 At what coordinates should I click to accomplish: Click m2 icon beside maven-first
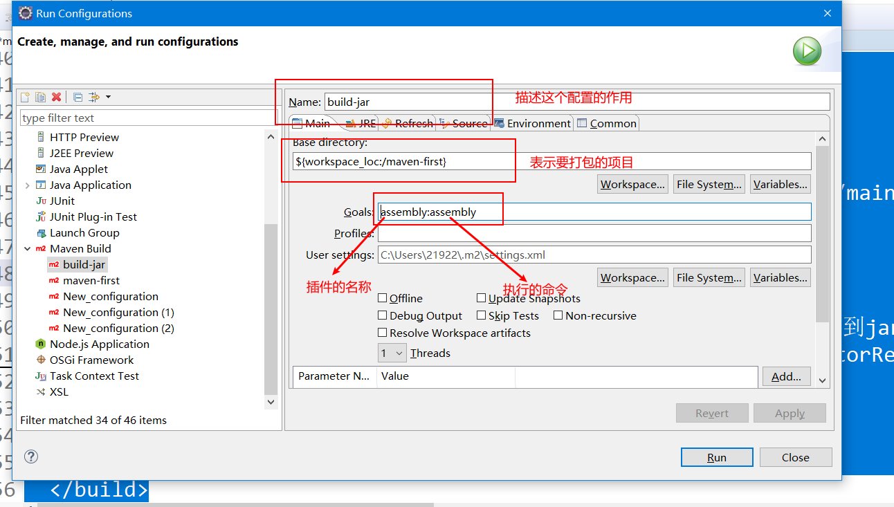pos(54,280)
